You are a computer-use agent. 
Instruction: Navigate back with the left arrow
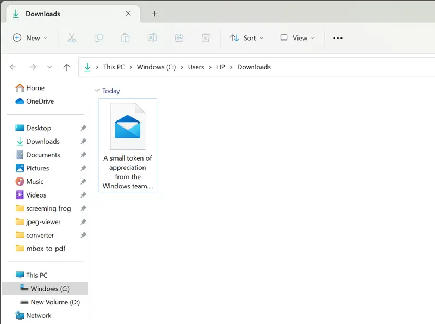(13, 67)
